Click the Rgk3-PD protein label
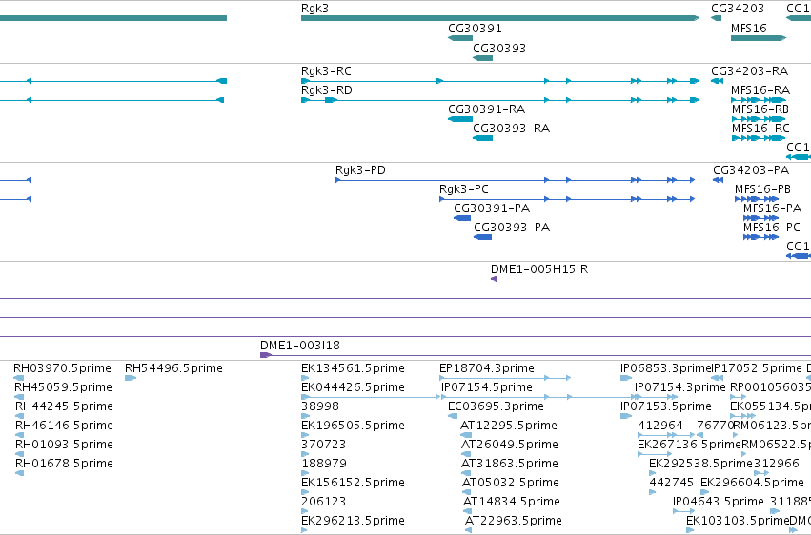811x535 pixels. click(360, 170)
